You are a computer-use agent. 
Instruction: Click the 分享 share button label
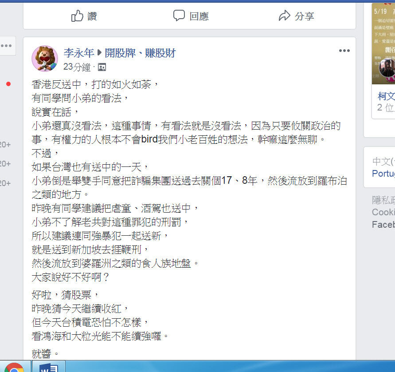point(304,16)
